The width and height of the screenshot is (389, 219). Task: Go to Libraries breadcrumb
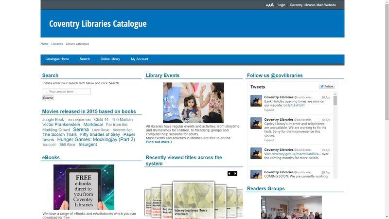pos(57,44)
